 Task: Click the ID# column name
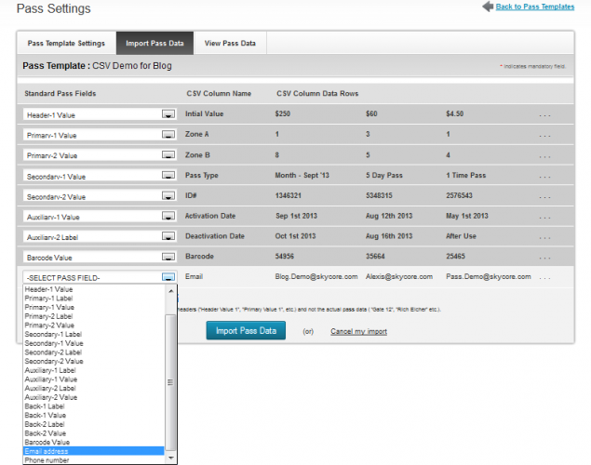click(x=191, y=195)
